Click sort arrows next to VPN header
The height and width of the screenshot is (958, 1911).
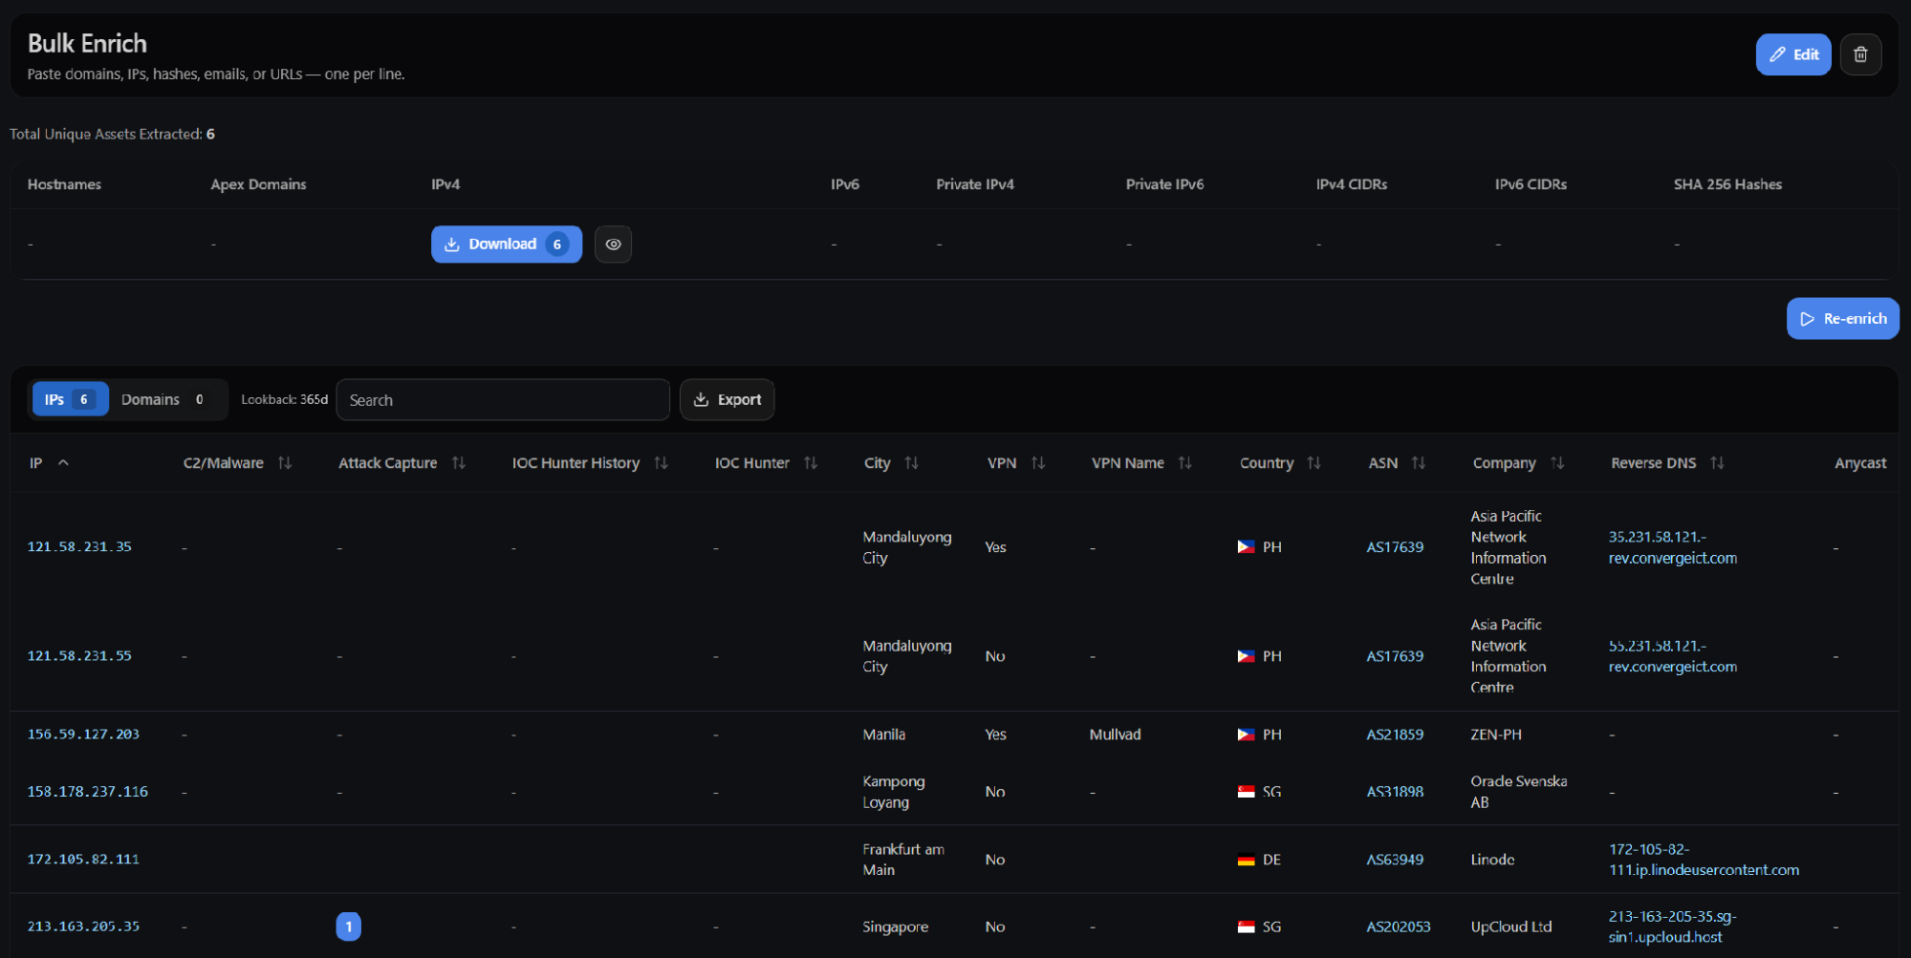pos(1038,463)
